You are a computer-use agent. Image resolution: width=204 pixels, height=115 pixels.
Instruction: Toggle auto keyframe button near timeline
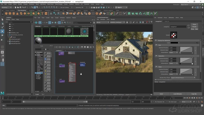199,102
